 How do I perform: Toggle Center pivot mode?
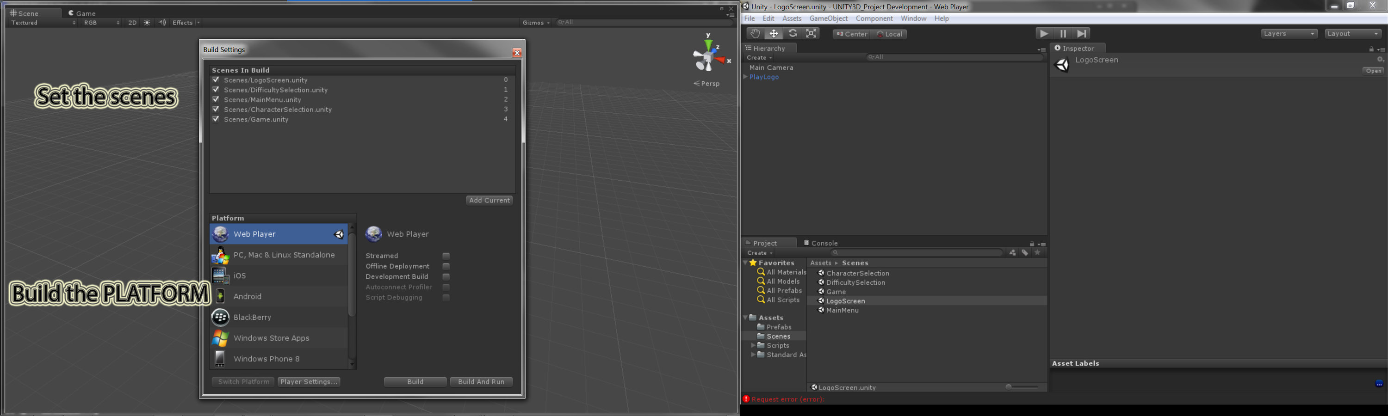click(x=851, y=34)
